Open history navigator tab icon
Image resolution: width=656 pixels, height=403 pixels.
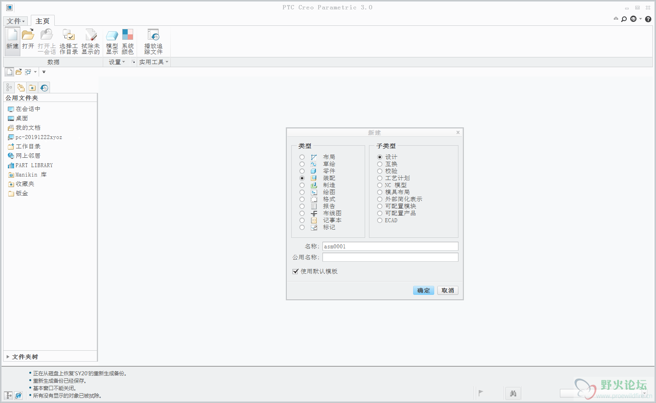44,87
